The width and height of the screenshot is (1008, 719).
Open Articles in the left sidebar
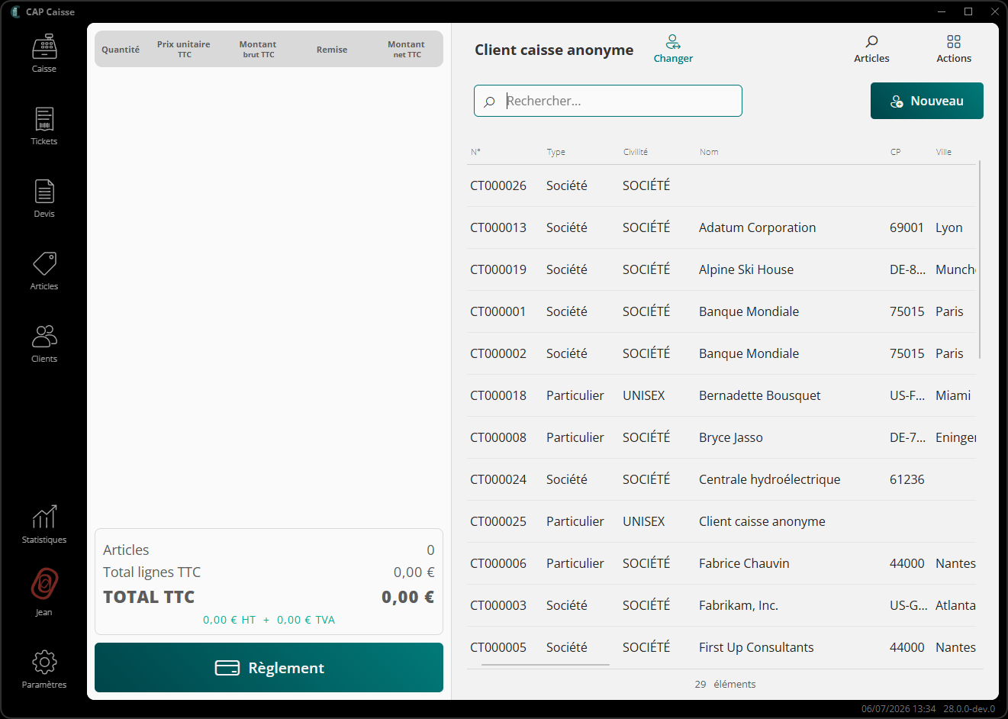44,271
